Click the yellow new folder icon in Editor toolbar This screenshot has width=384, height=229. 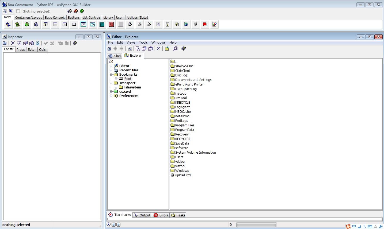coord(167,49)
